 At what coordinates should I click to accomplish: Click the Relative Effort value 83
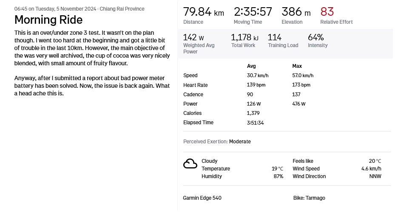pyautogui.click(x=327, y=11)
